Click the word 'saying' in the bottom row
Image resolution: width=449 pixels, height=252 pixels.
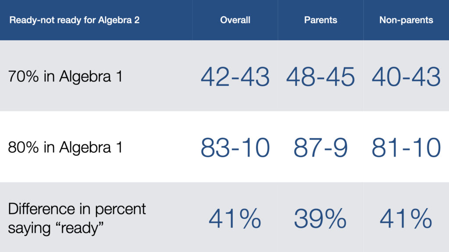[29, 228]
